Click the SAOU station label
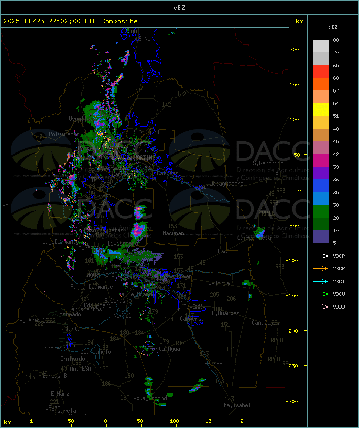 [278, 174]
